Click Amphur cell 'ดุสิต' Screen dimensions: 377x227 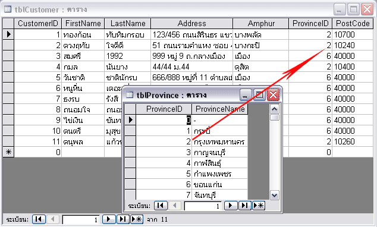[x=261, y=67]
